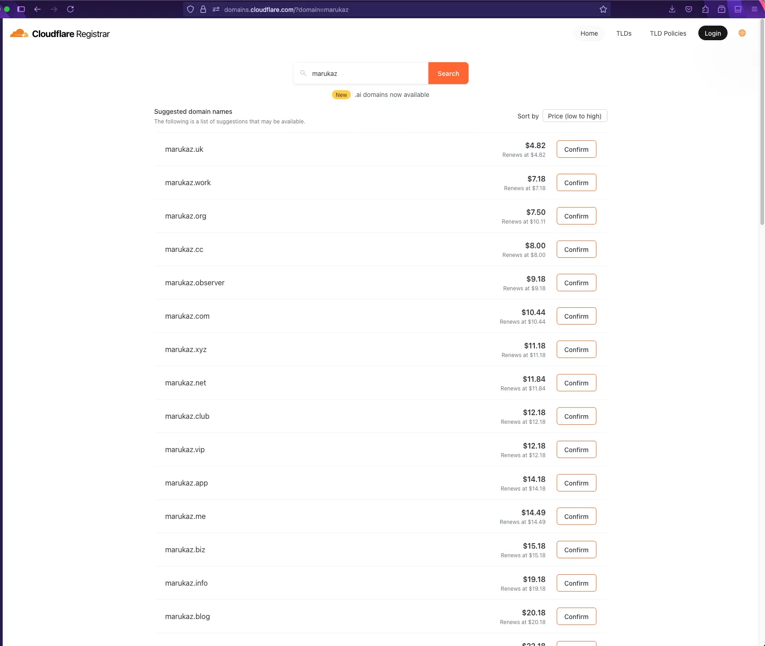
Task: Click the marukaz.observer domain name text
Action: click(x=195, y=283)
